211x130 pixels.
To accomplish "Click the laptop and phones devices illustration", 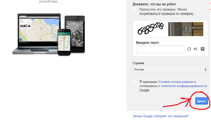I will point(49,34).
